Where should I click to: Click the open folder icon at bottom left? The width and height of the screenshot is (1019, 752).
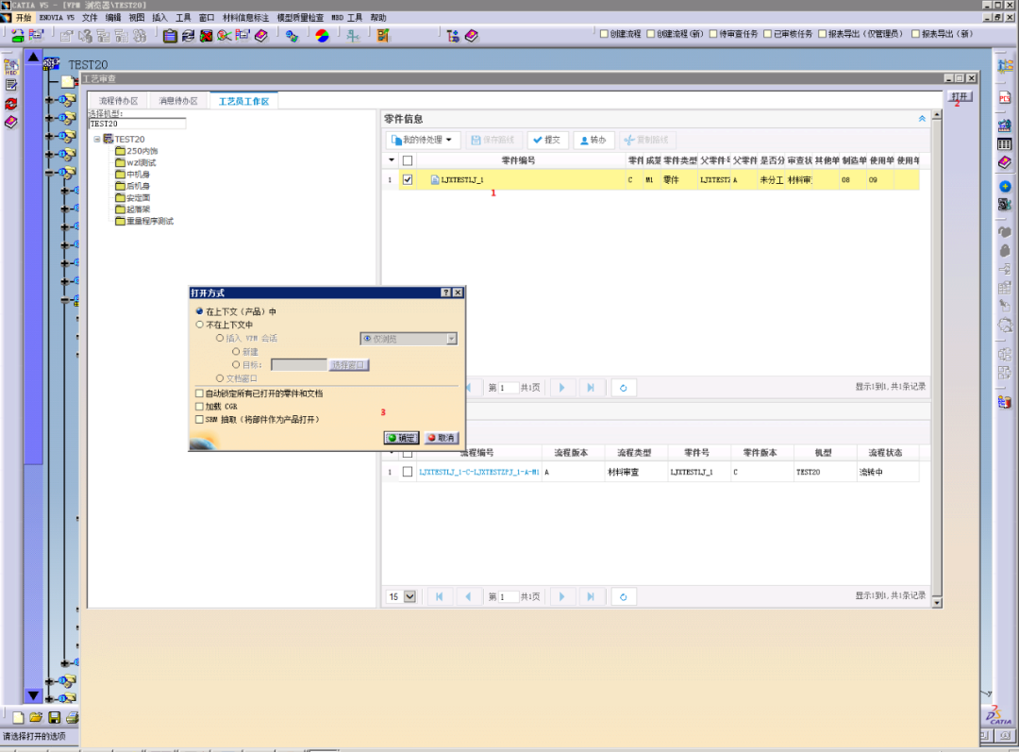(36, 717)
